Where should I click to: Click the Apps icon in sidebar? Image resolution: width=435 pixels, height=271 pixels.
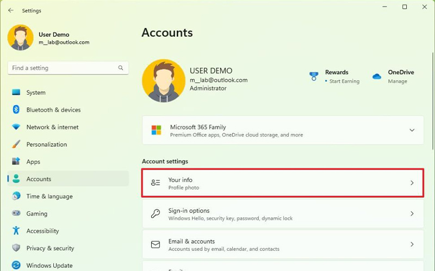16,161
